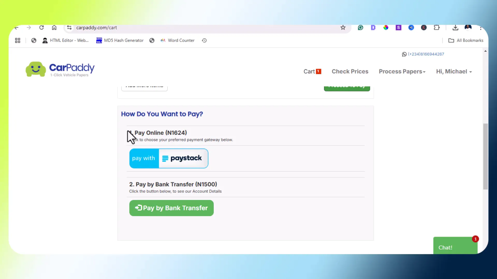View site information icon in address bar
The width and height of the screenshot is (497, 279).
[69, 28]
